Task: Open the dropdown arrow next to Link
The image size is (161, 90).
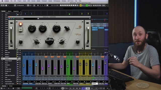Action: click(x=107, y=5)
